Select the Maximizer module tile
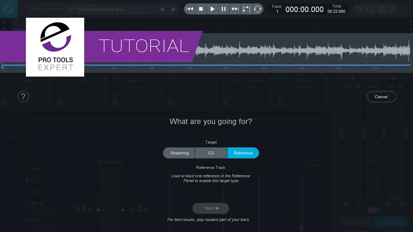The image size is (413, 232). point(303,91)
